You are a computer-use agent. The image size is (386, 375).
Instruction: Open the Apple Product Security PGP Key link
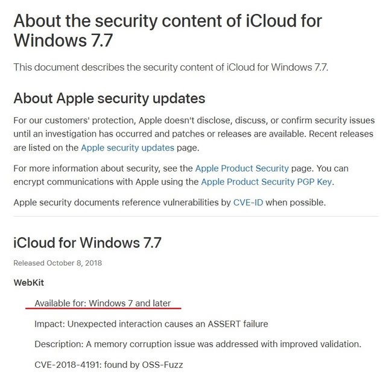[x=267, y=182]
